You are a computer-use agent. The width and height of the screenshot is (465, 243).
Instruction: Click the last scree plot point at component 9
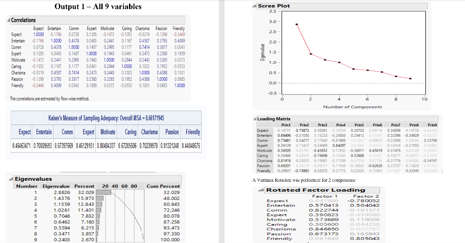pos(411,79)
